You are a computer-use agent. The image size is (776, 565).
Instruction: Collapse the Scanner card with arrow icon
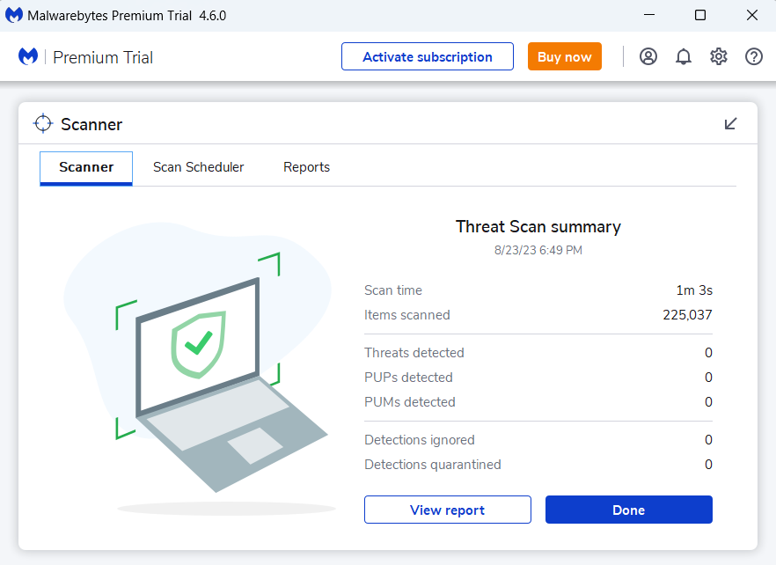tap(730, 124)
